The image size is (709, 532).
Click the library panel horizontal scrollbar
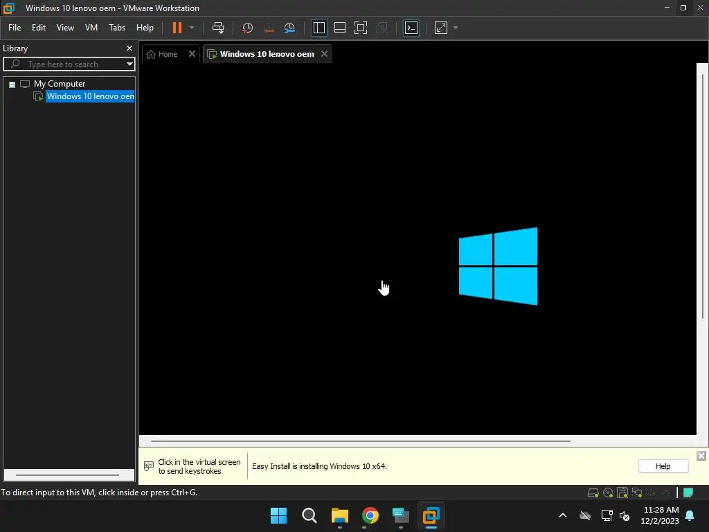click(x=67, y=475)
